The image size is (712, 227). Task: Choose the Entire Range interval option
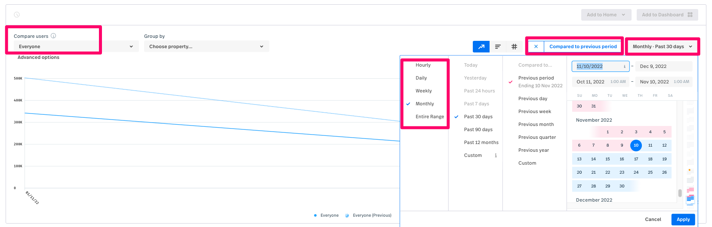pyautogui.click(x=429, y=117)
